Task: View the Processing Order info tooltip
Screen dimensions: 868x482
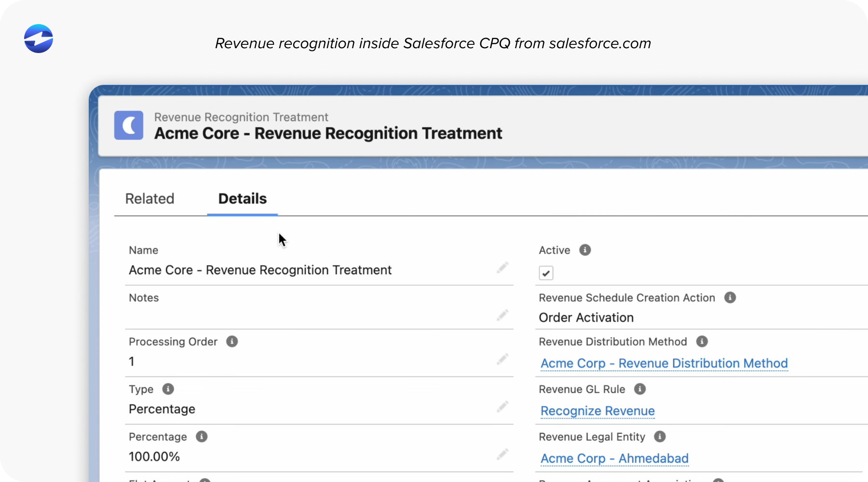Action: [232, 341]
